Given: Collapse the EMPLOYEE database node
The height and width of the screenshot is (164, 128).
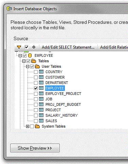Looking at the screenshot, I should 20,56.
